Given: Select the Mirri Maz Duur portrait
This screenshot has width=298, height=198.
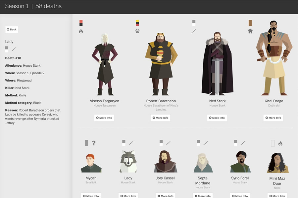Looking at the screenshot, I should point(277,163).
